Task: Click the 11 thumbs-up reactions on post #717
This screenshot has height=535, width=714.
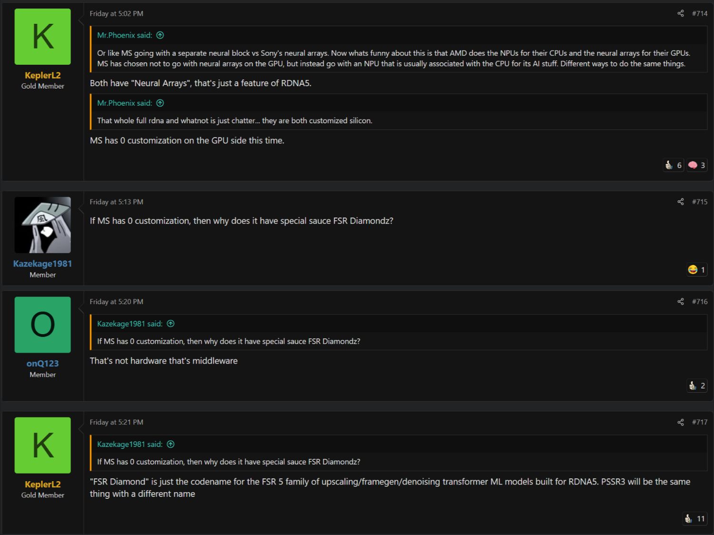Action: pos(695,519)
